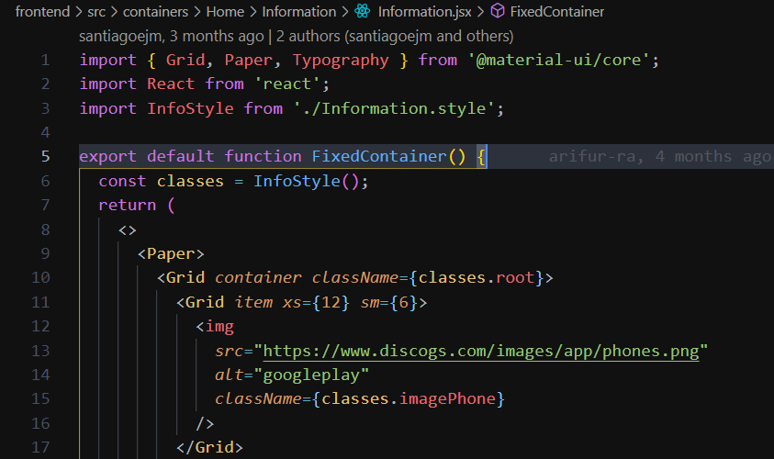774x459 pixels.
Task: Click classes.root on line 10
Action: (477, 277)
